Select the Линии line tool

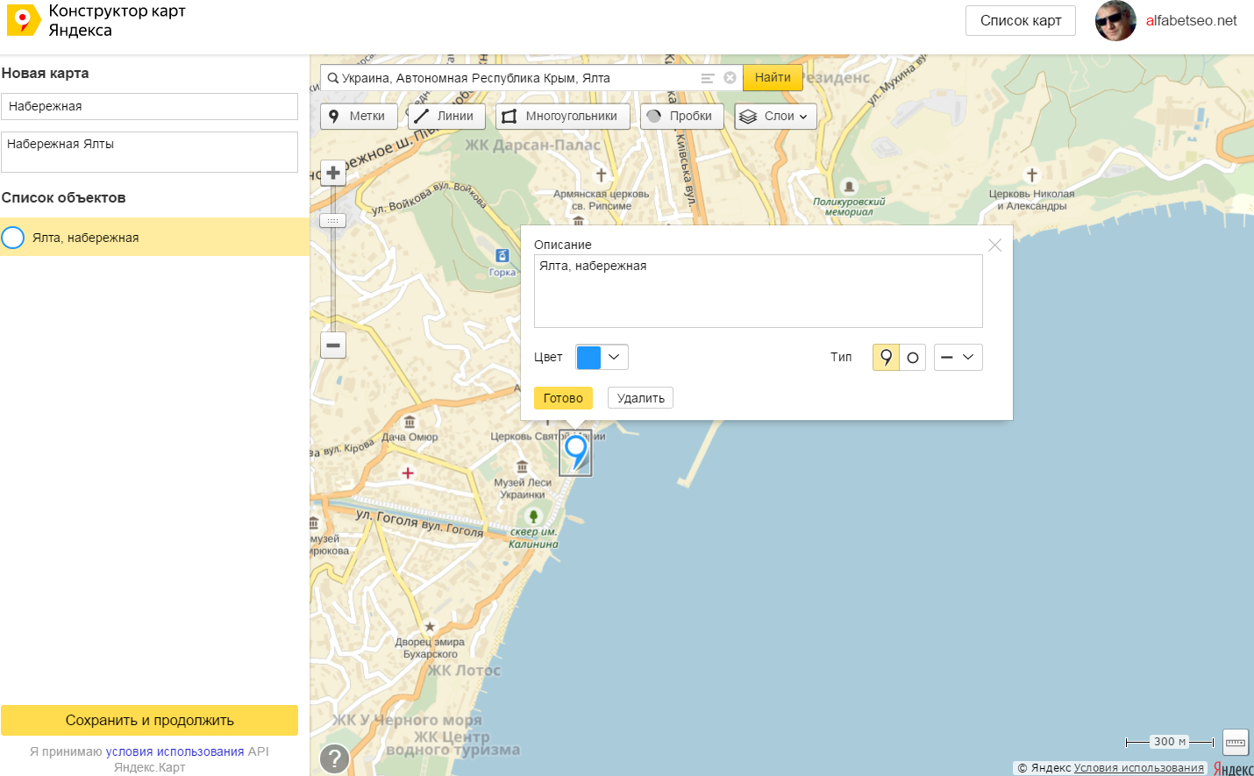pos(445,116)
